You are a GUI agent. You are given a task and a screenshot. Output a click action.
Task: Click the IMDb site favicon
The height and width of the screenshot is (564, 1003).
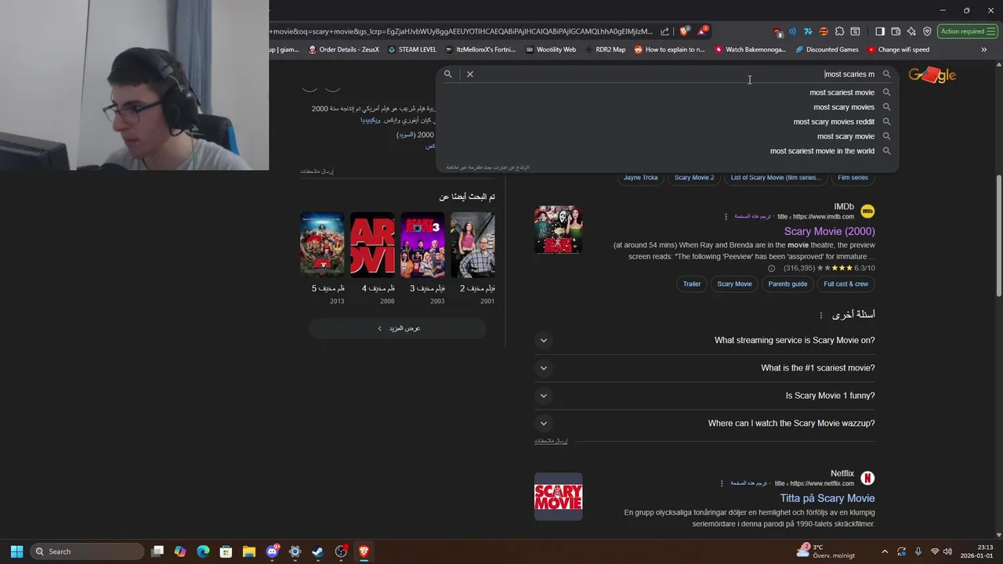867,211
